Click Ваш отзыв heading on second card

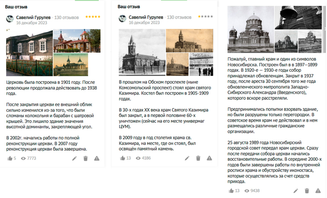[129, 7]
